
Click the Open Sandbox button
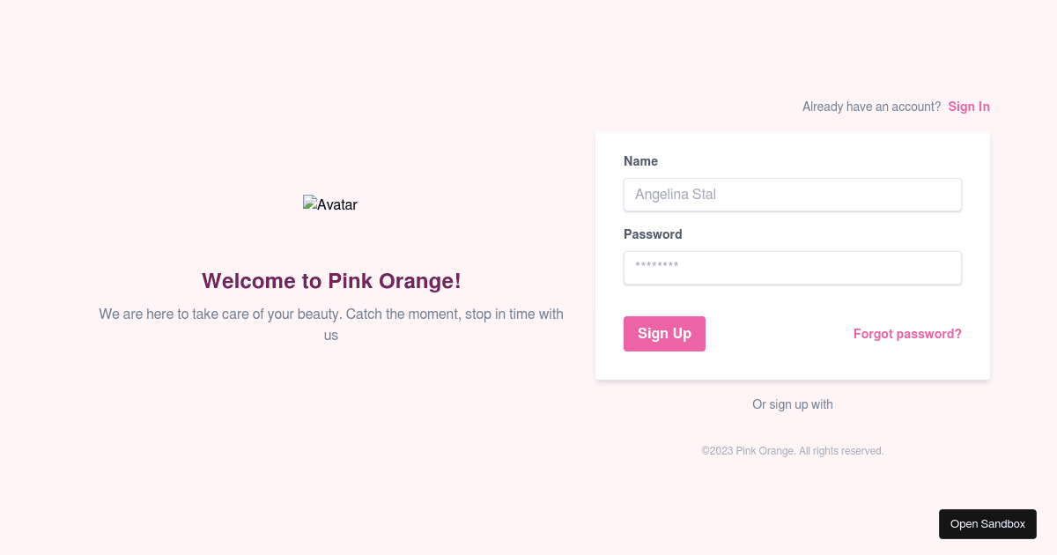click(x=987, y=523)
